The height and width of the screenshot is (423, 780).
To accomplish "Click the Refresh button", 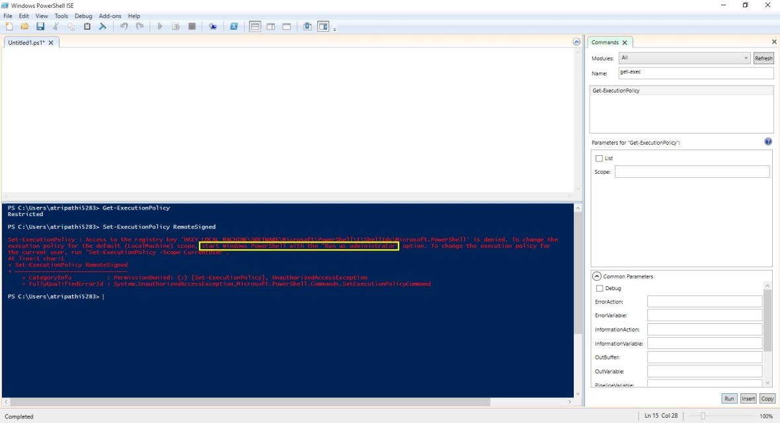I will pyautogui.click(x=763, y=58).
